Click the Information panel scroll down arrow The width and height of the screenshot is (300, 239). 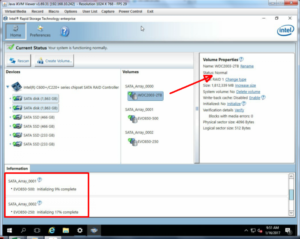[x=291, y=213]
